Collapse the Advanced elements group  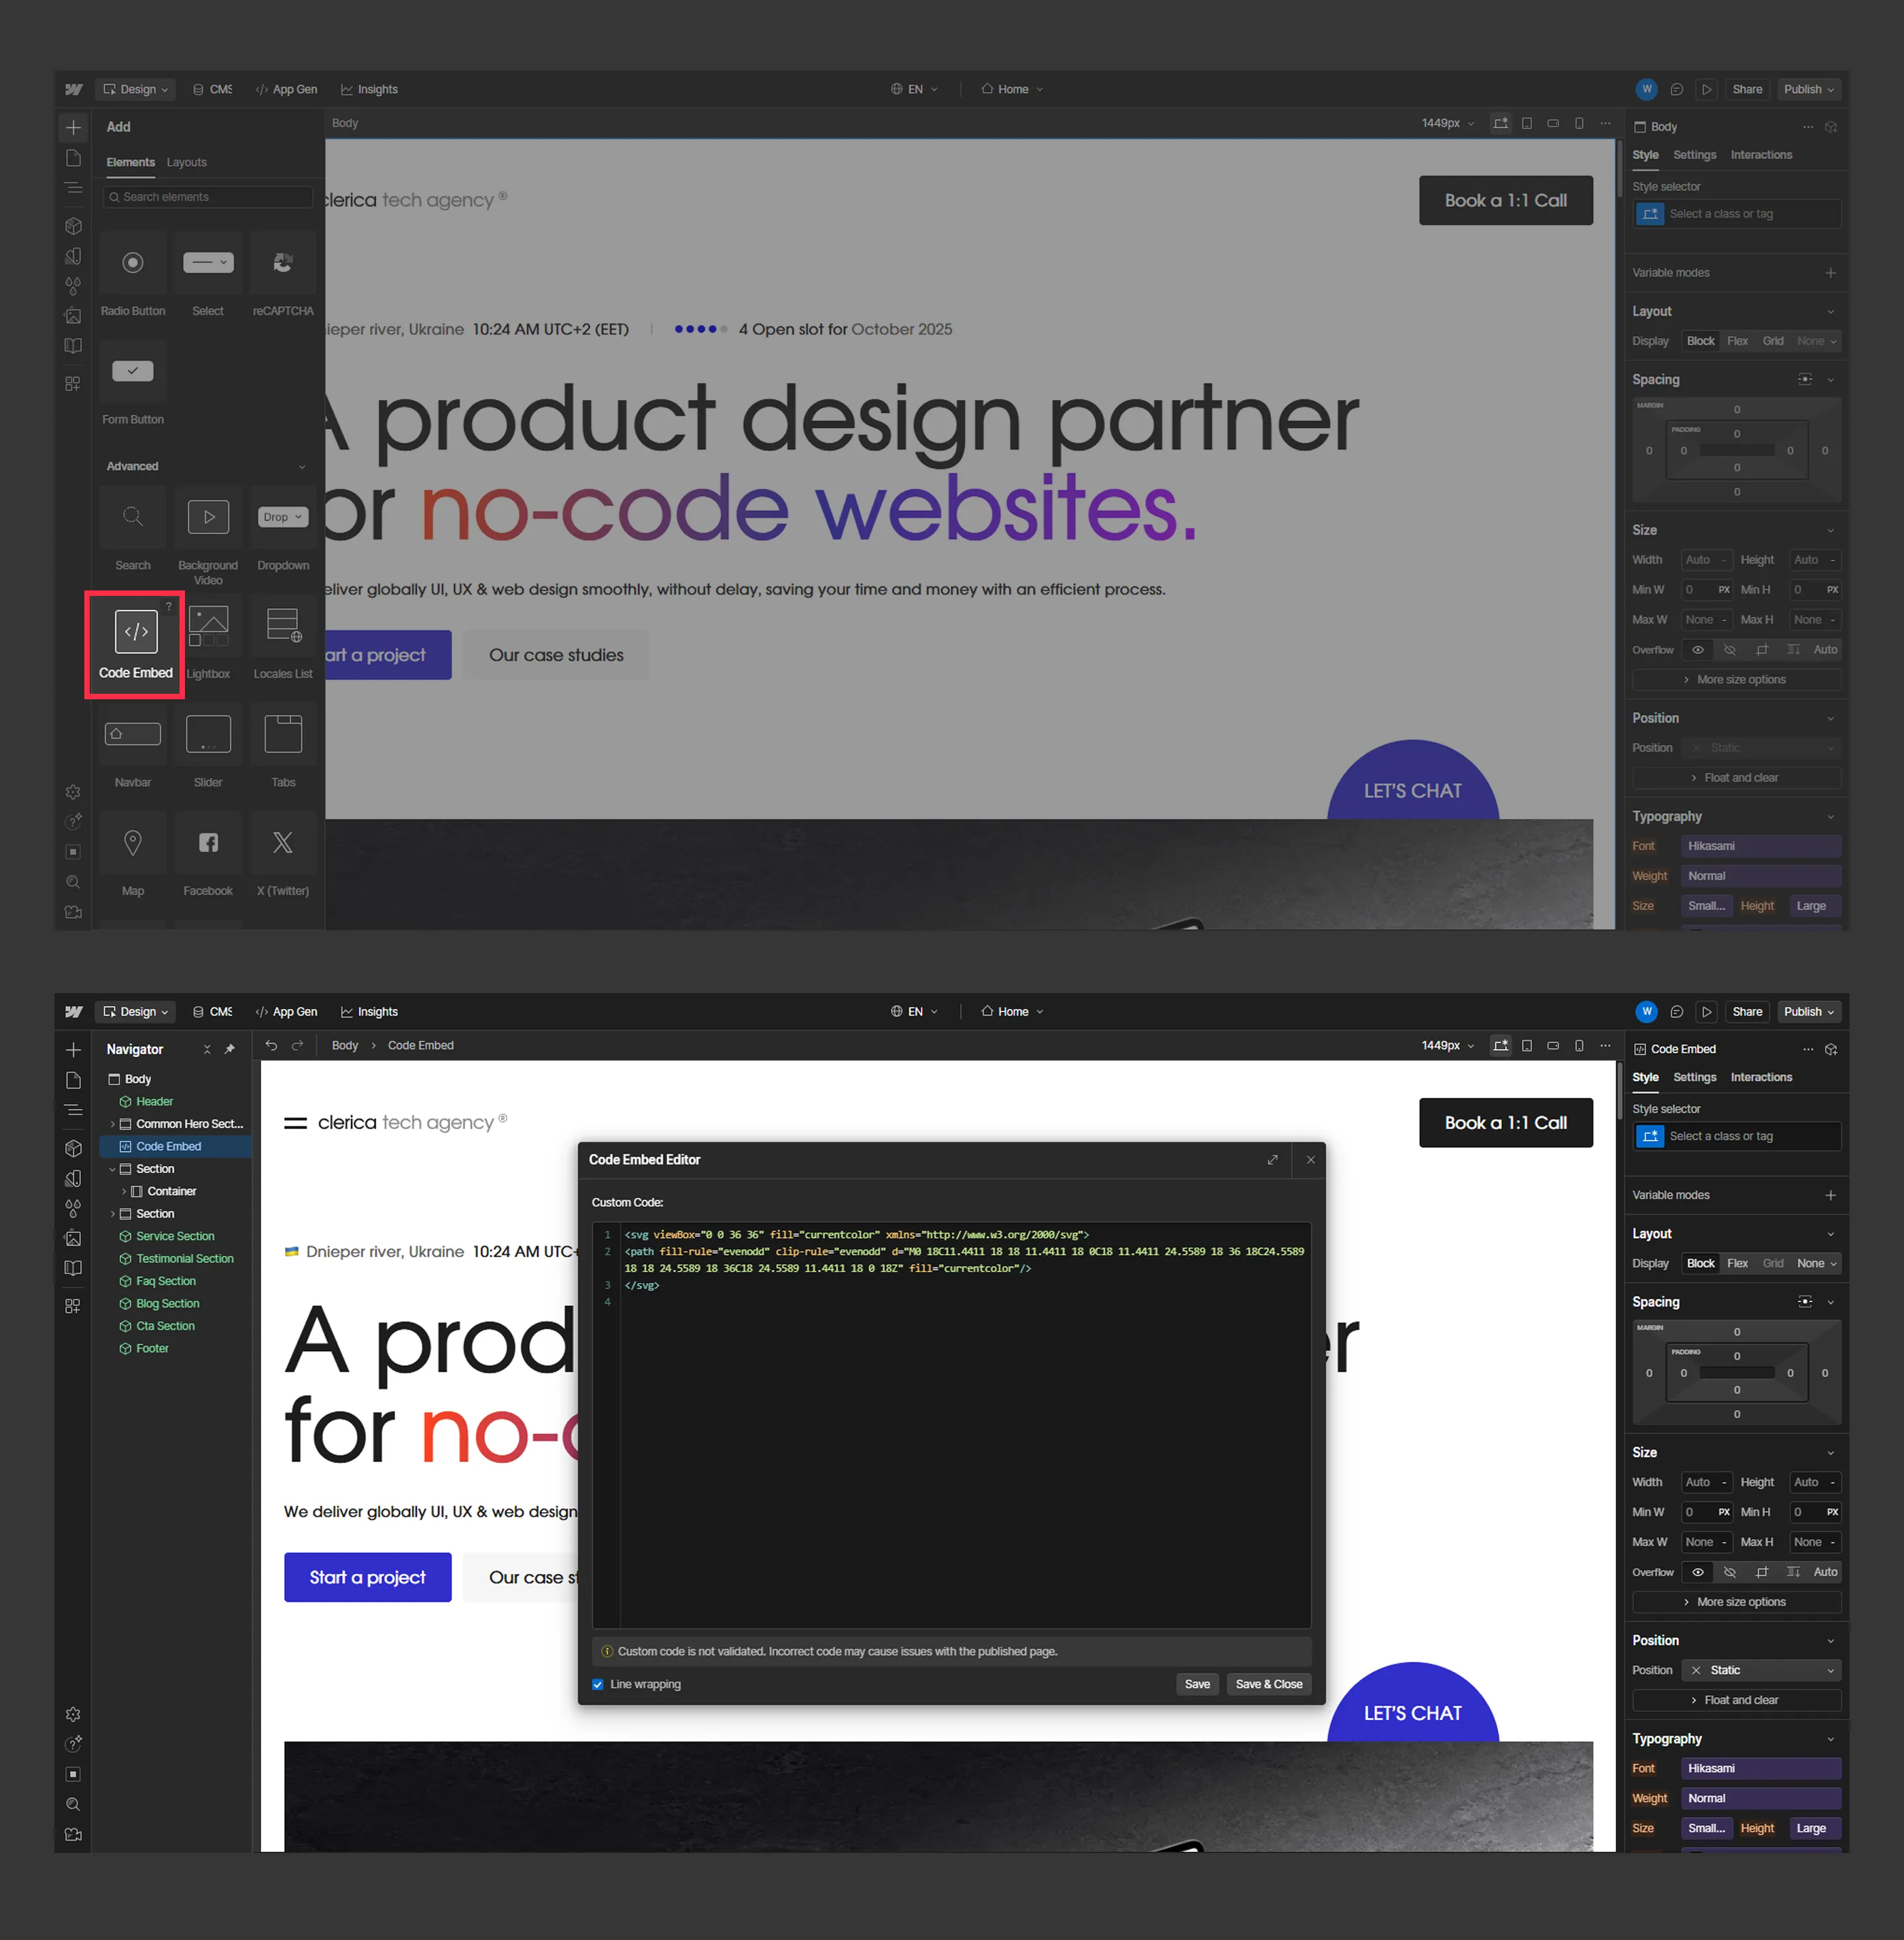(302, 466)
